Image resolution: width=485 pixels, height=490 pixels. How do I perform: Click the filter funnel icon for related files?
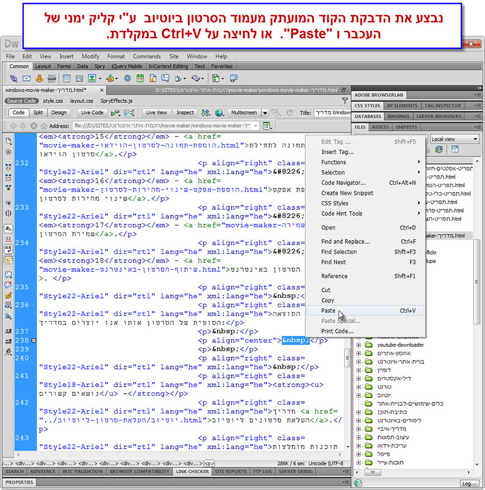[345, 101]
